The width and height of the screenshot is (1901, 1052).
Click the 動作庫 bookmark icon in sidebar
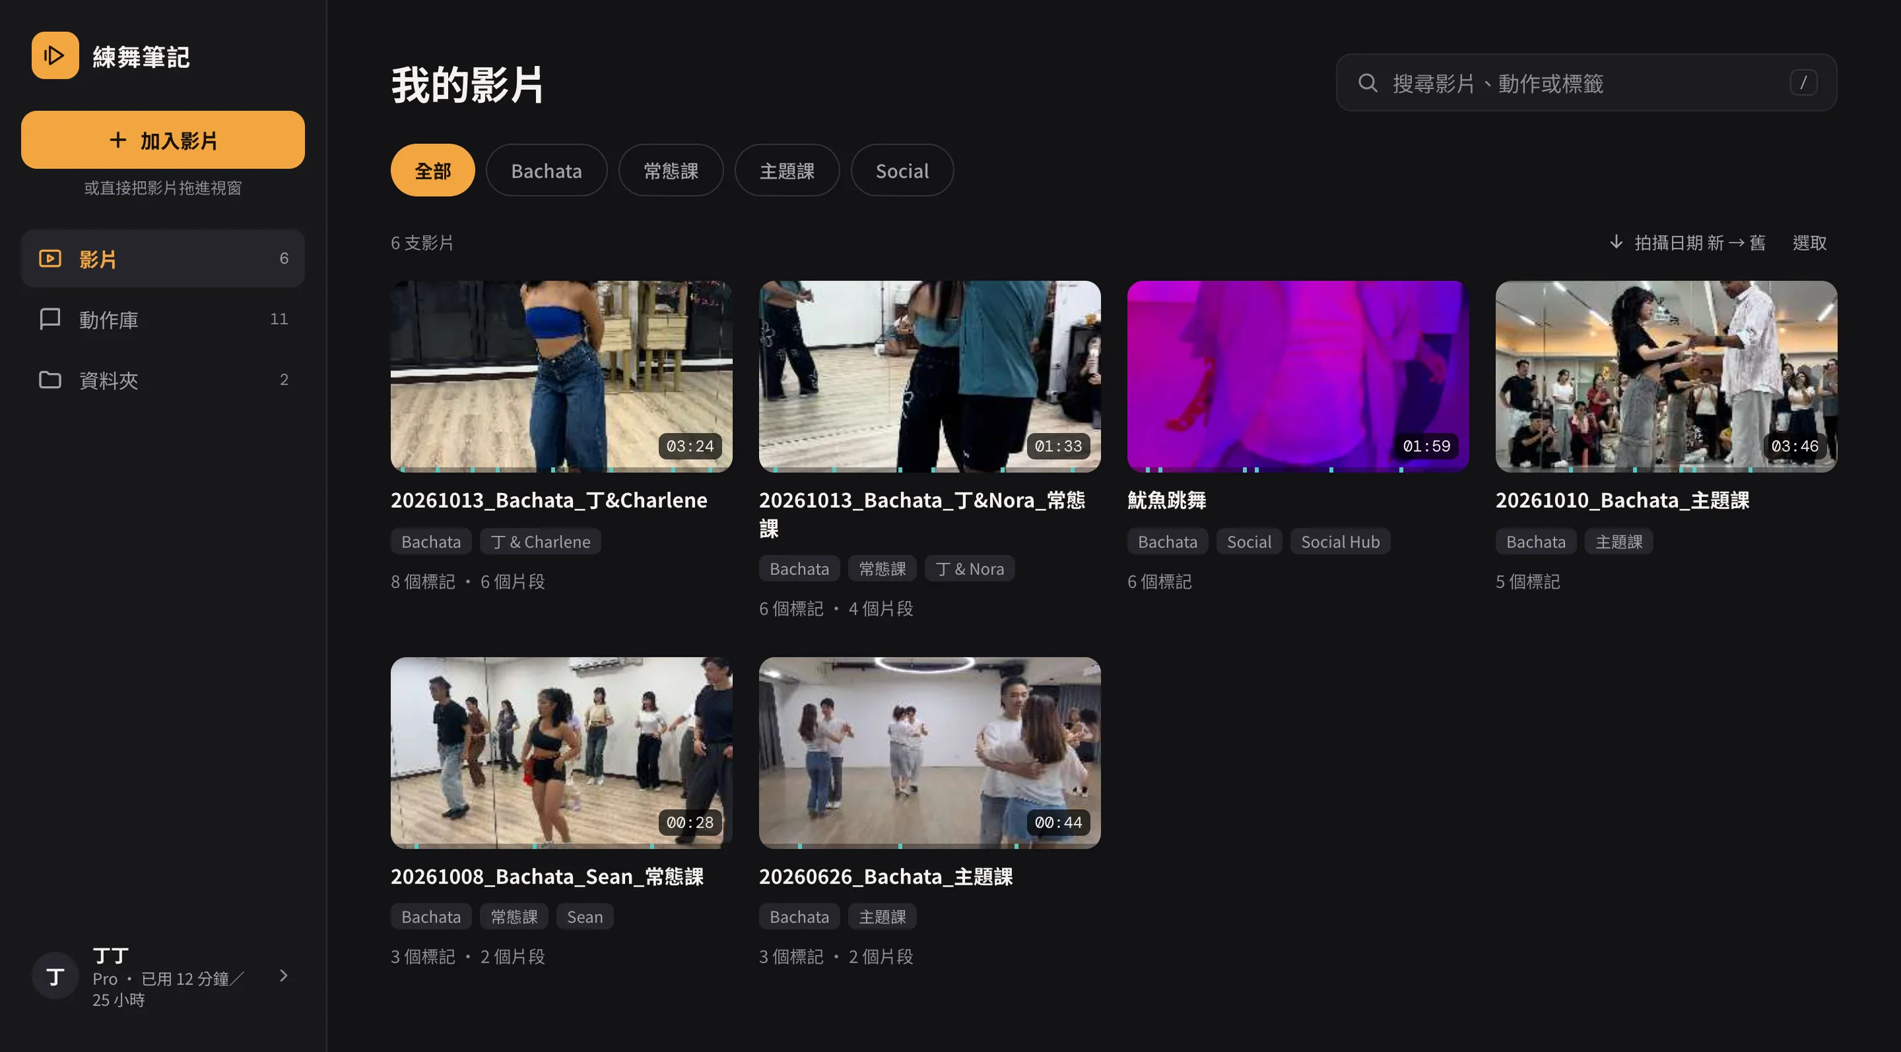point(50,319)
